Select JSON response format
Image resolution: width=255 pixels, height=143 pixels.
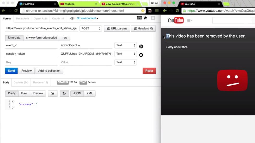click(x=77, y=93)
